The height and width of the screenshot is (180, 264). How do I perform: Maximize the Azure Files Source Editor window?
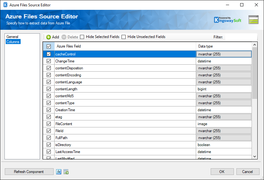(x=242, y=5)
